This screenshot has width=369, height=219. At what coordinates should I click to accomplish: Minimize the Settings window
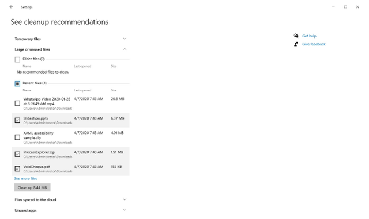333,7
